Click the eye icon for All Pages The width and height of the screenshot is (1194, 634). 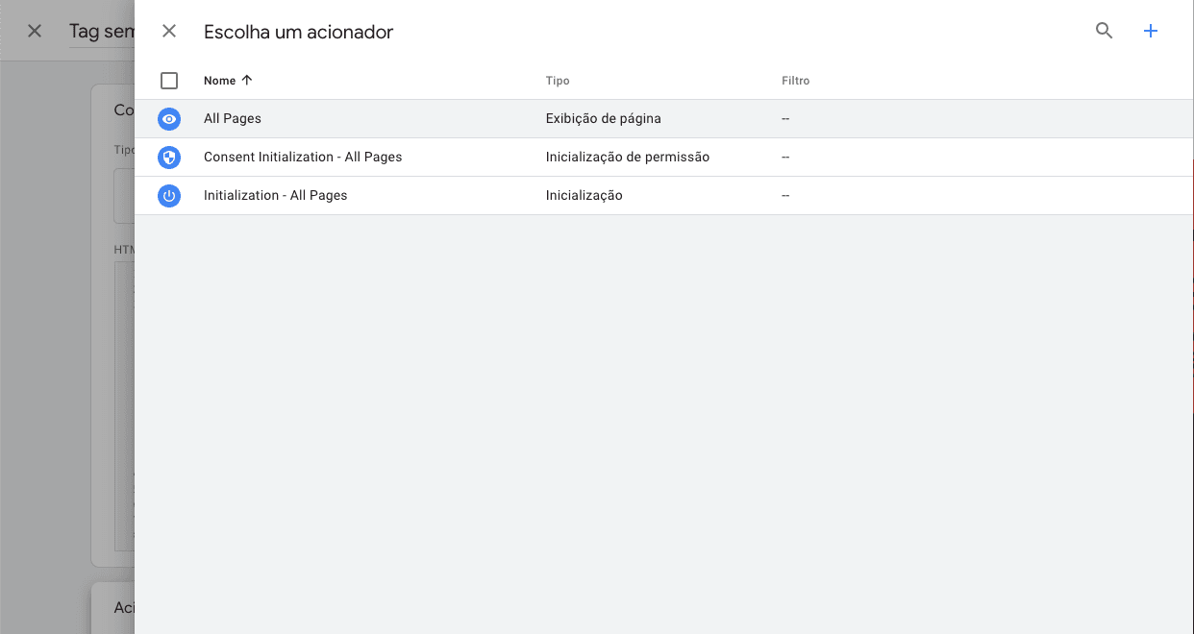click(169, 119)
